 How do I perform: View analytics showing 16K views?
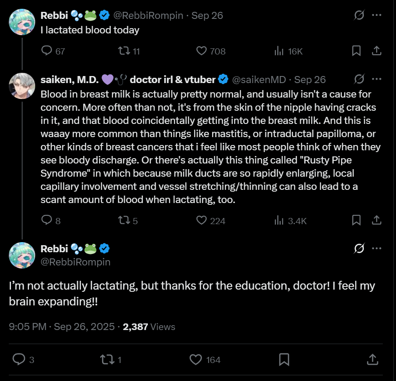coord(279,51)
